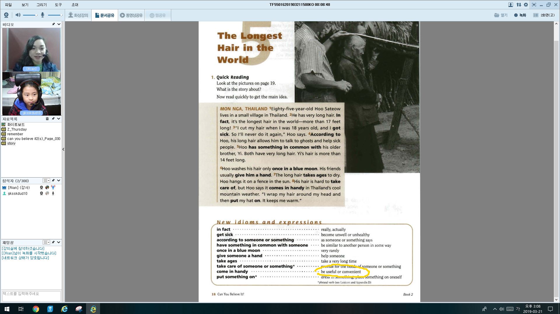
Task: Delete item with 자료목록 trash icon
Action: pos(47,119)
